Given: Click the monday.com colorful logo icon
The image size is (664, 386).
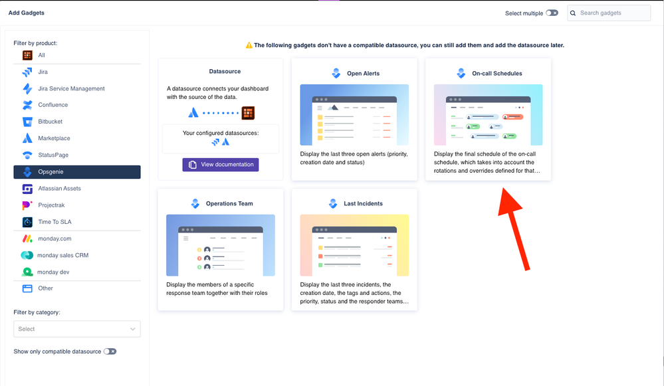Looking at the screenshot, I should pyautogui.click(x=27, y=239).
